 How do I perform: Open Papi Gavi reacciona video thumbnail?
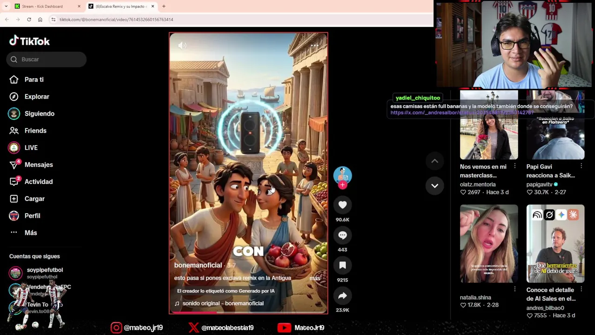coord(555,125)
